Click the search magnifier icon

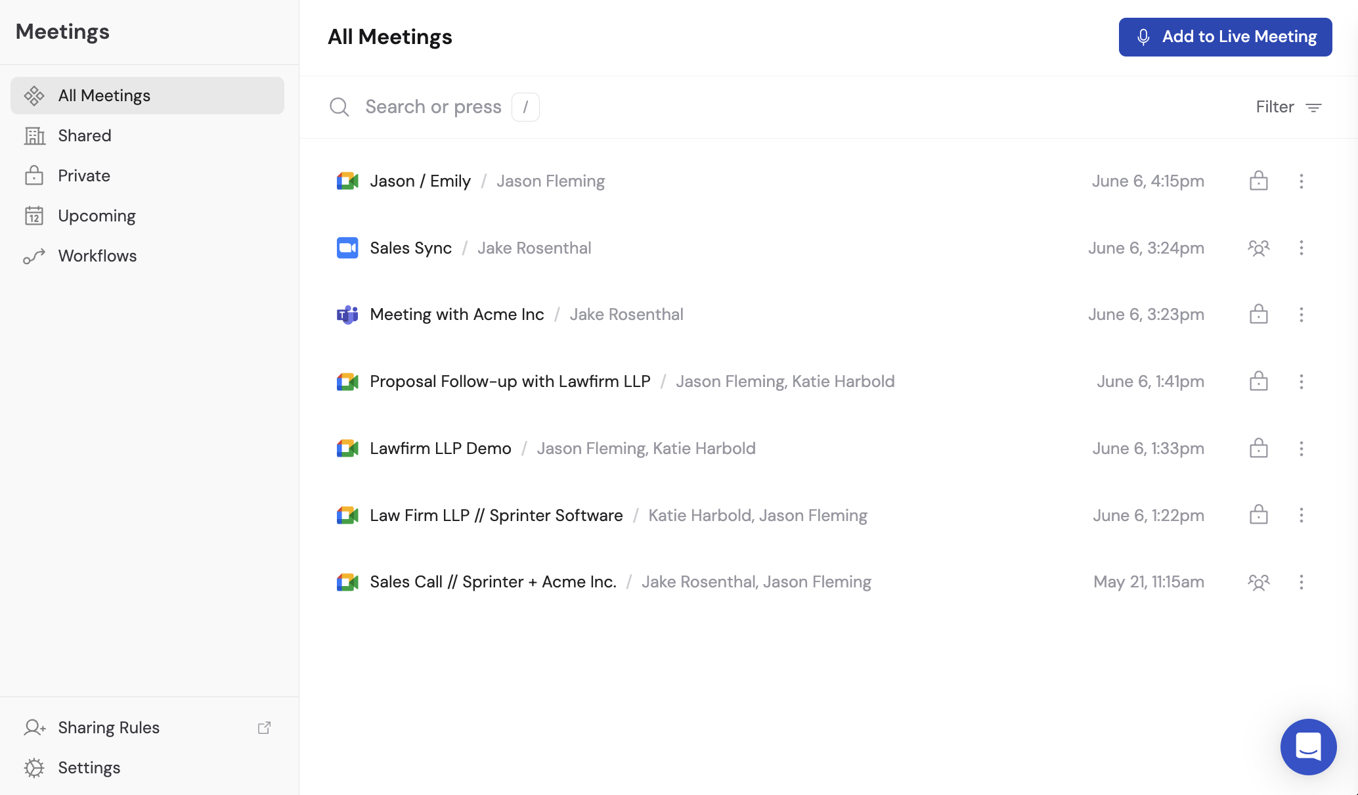(339, 106)
